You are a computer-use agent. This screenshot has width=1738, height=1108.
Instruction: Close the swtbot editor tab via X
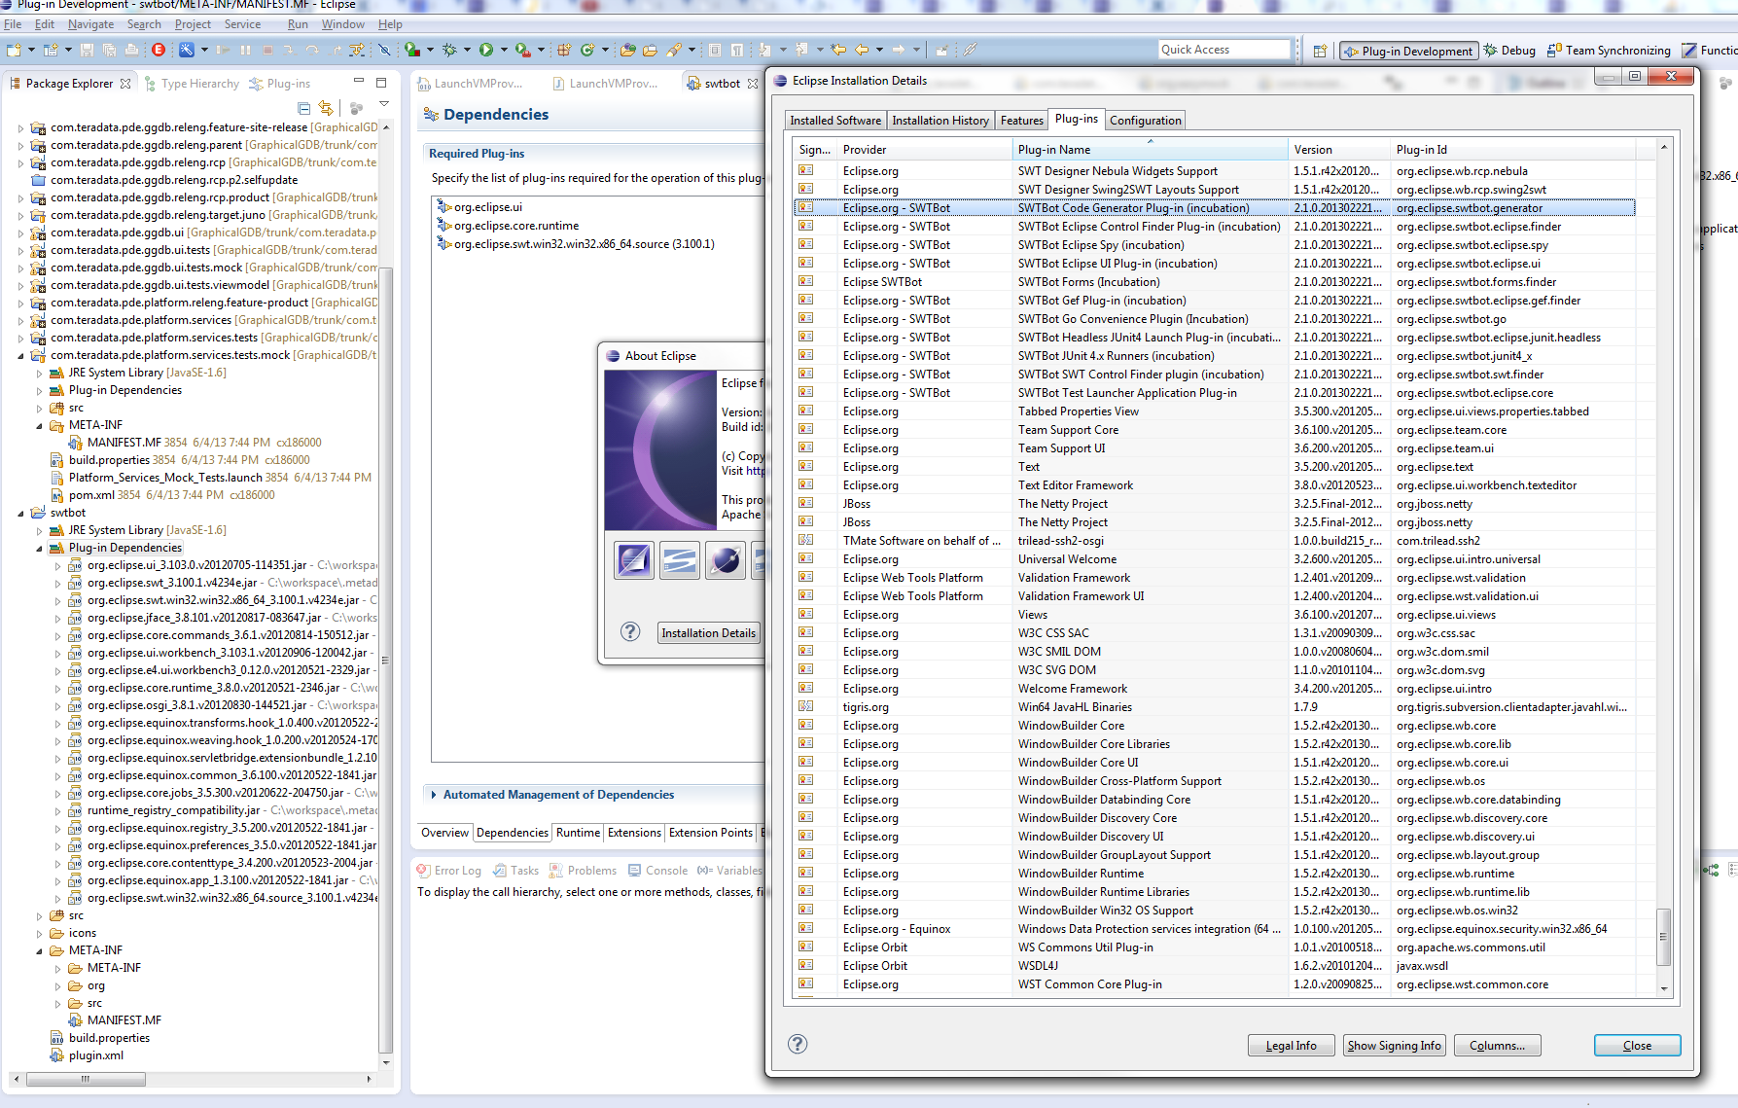(x=752, y=84)
